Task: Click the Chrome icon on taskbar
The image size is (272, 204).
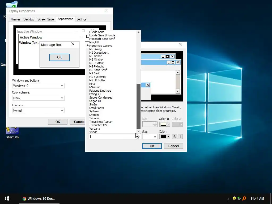Action: 24,199
